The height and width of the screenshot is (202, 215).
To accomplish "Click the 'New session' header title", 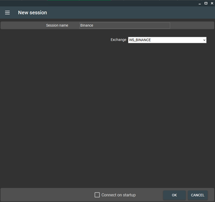I will click(33, 13).
